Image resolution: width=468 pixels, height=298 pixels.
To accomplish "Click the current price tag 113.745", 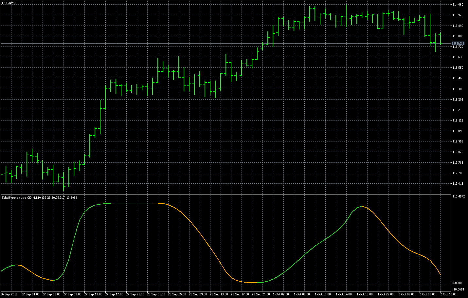I will [x=458, y=44].
